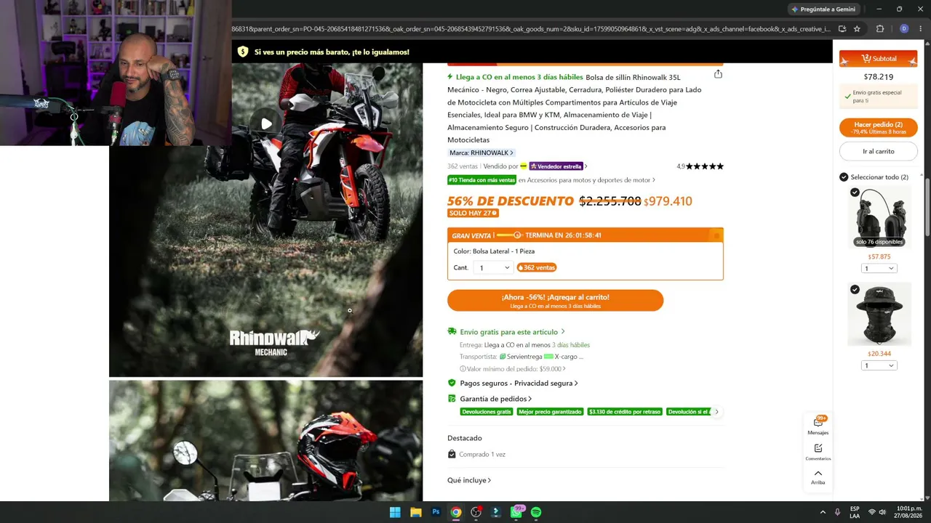Click the order guarantee icon
The height and width of the screenshot is (523, 931).
pos(452,399)
